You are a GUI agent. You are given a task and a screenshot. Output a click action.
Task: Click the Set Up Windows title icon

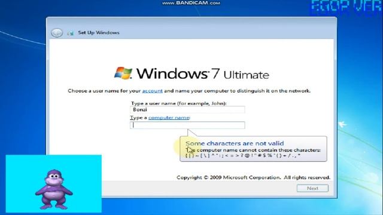tap(71, 33)
